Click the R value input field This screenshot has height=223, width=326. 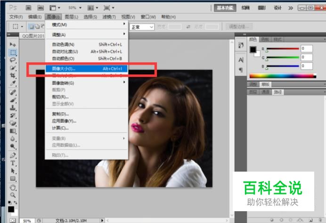coord(307,48)
